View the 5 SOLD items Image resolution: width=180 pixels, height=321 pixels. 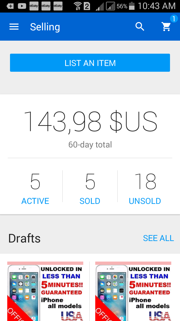point(90,188)
